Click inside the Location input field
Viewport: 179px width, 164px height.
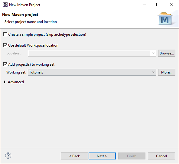click(x=89, y=53)
